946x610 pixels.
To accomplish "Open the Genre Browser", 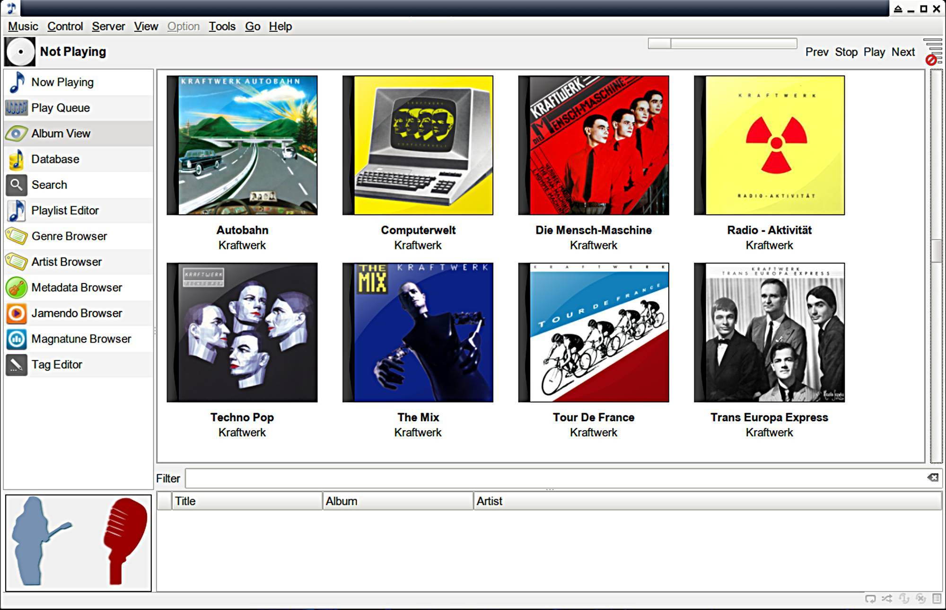I will [79, 236].
